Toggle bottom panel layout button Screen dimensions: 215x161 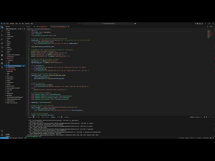200,23
